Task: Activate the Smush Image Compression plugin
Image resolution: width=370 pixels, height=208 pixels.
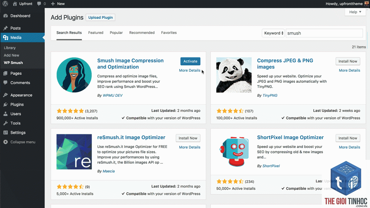Action: coord(190,61)
